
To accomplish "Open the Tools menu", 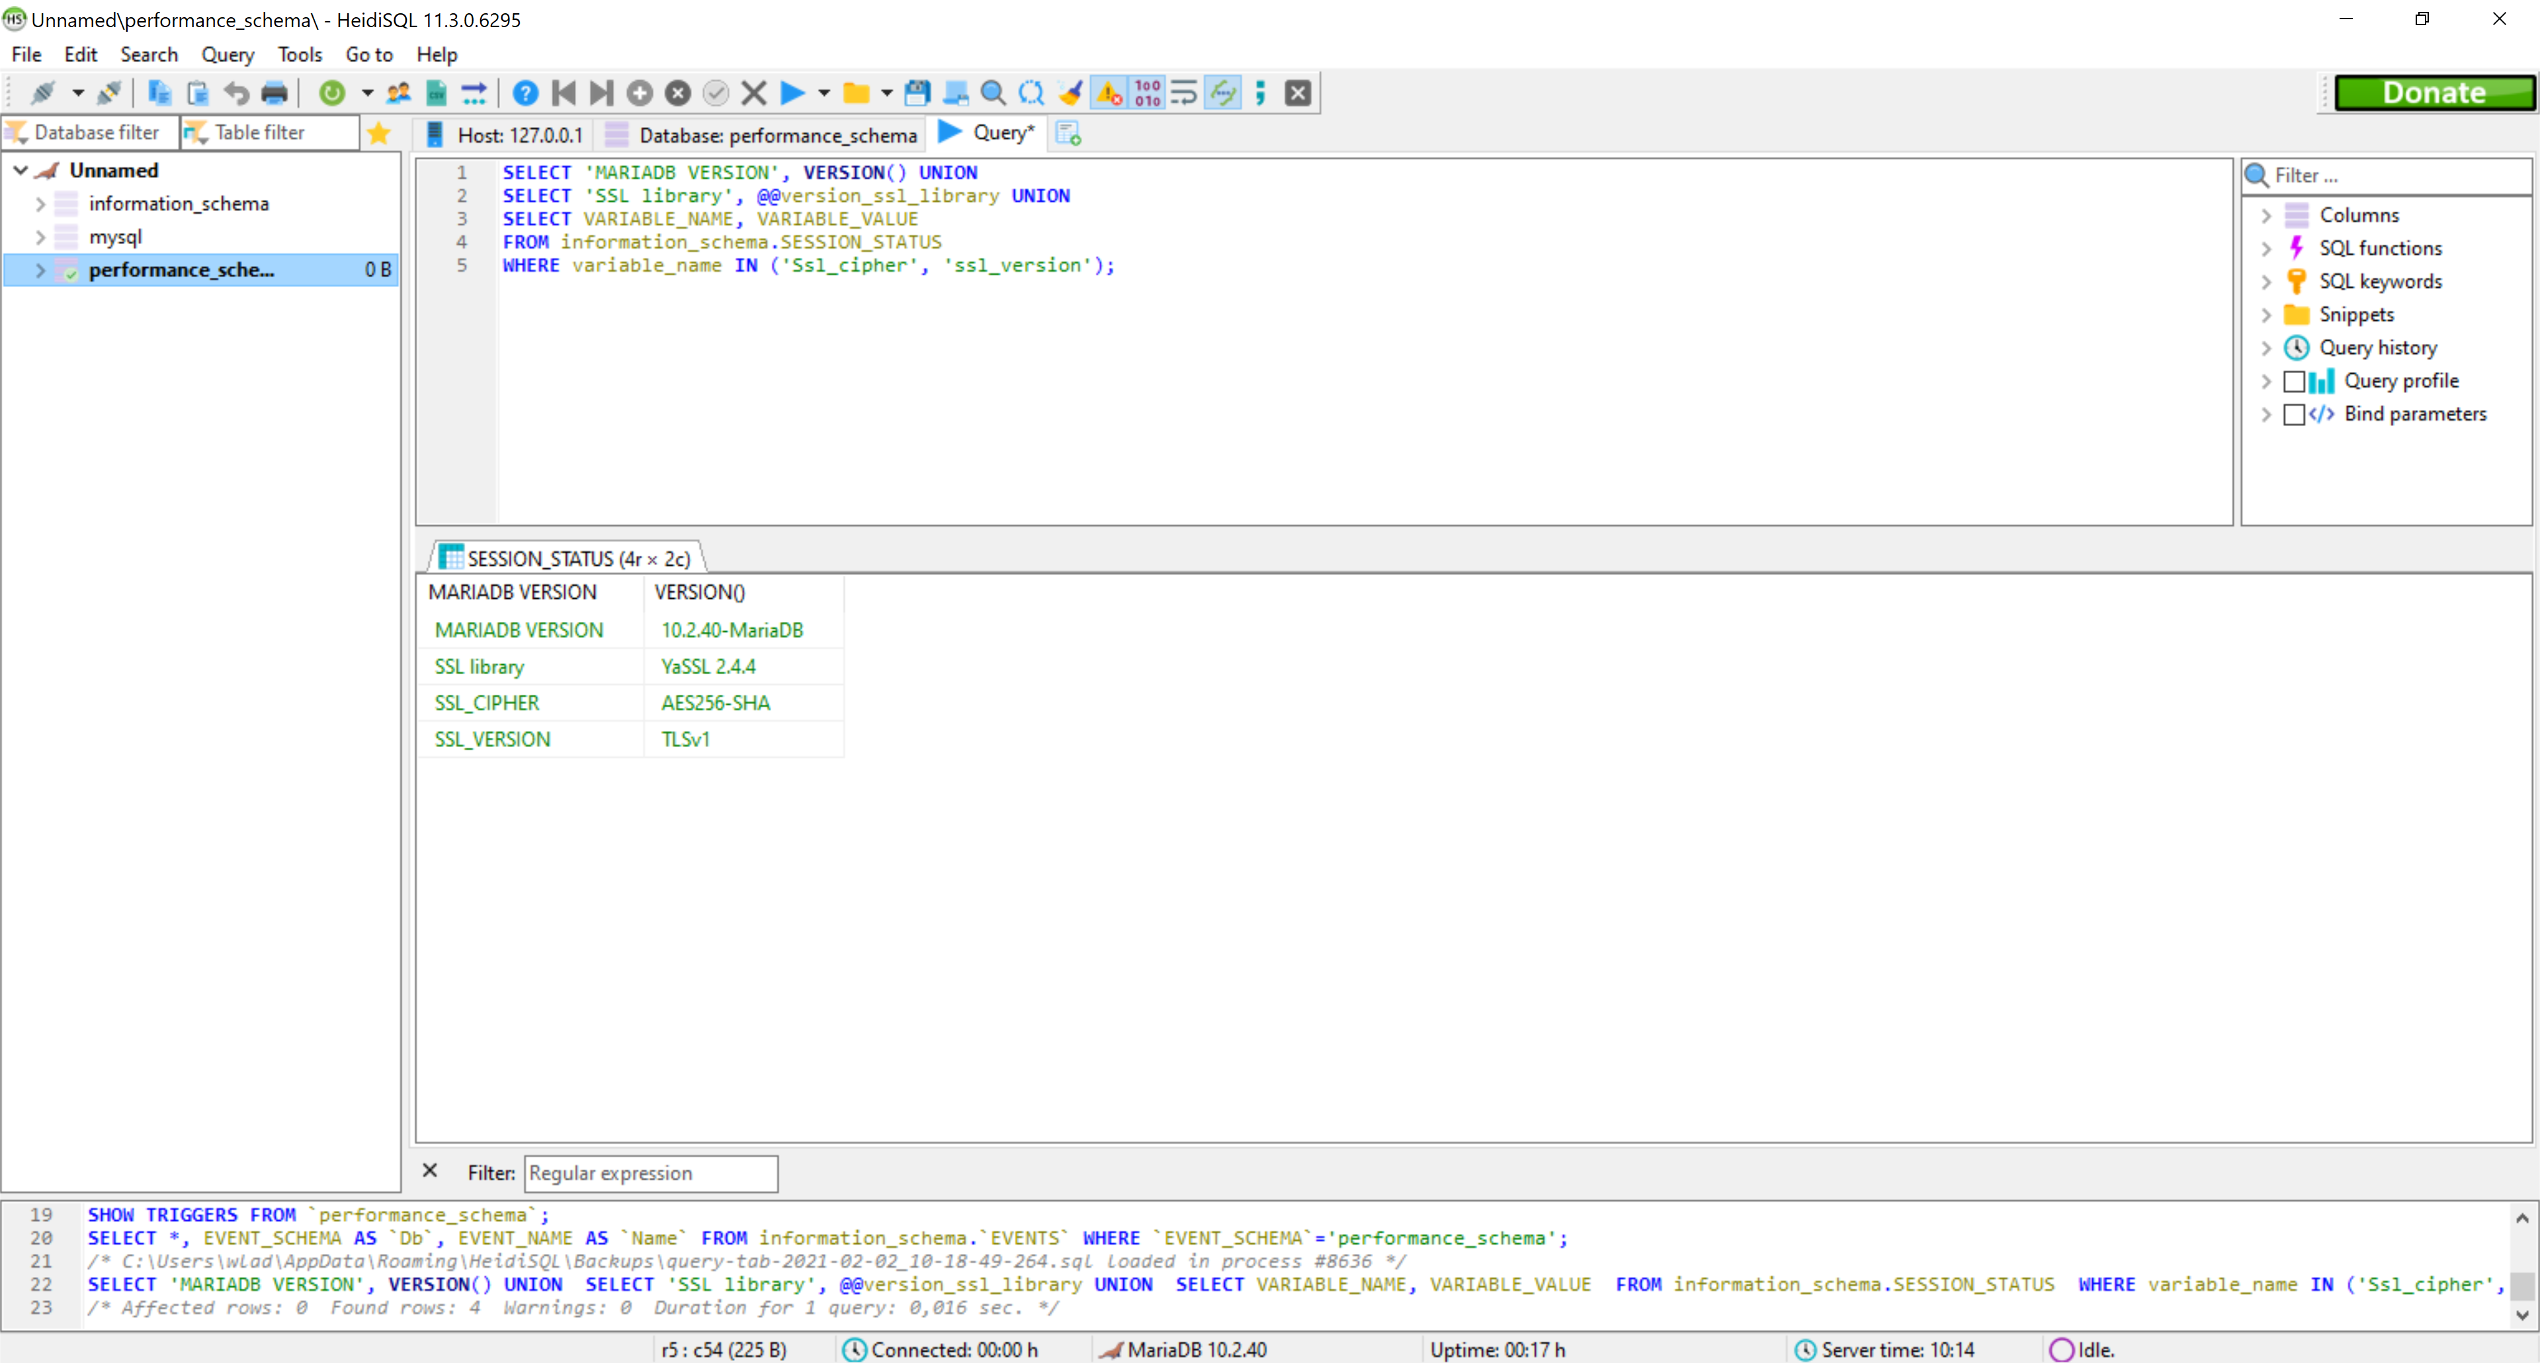I will point(299,54).
